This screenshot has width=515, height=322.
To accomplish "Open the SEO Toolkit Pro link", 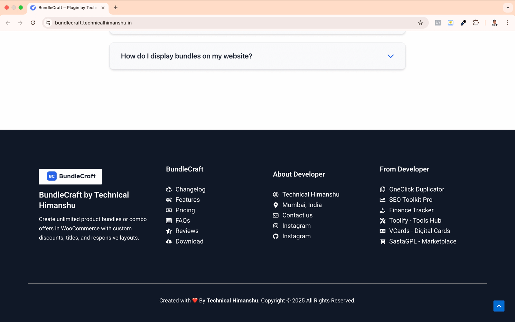I will [x=410, y=200].
